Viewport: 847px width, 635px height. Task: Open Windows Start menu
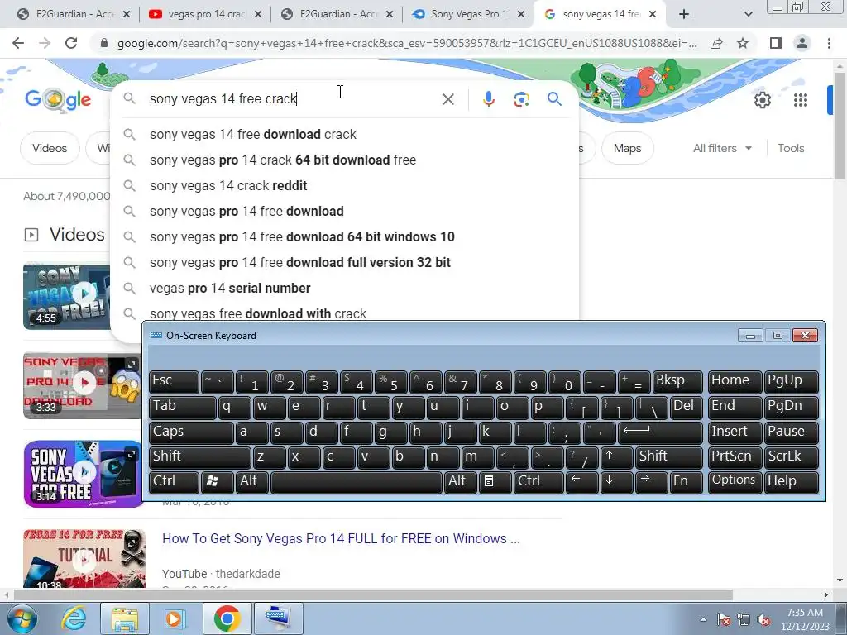pyautogui.click(x=22, y=618)
